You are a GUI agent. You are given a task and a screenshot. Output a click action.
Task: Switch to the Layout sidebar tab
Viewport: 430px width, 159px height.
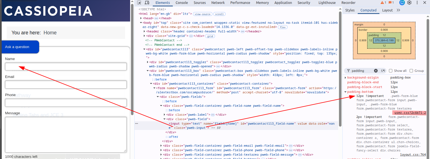[x=387, y=10]
